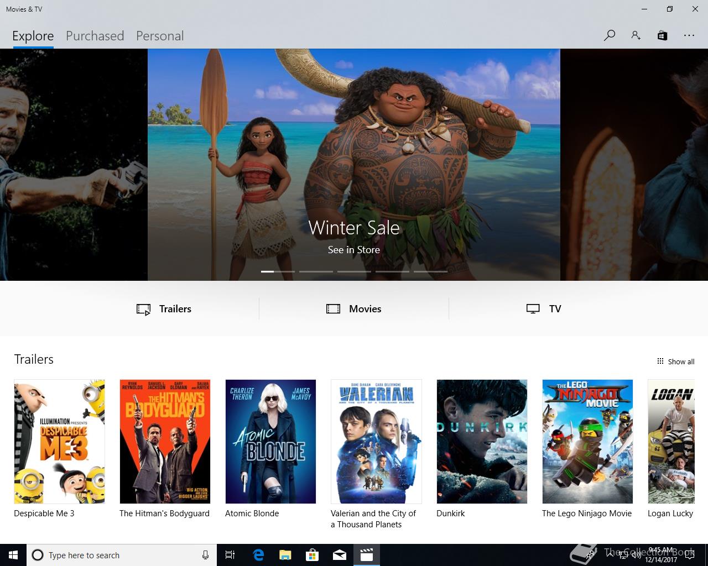
Task: Click the Cortana microphone icon
Action: pyautogui.click(x=205, y=555)
